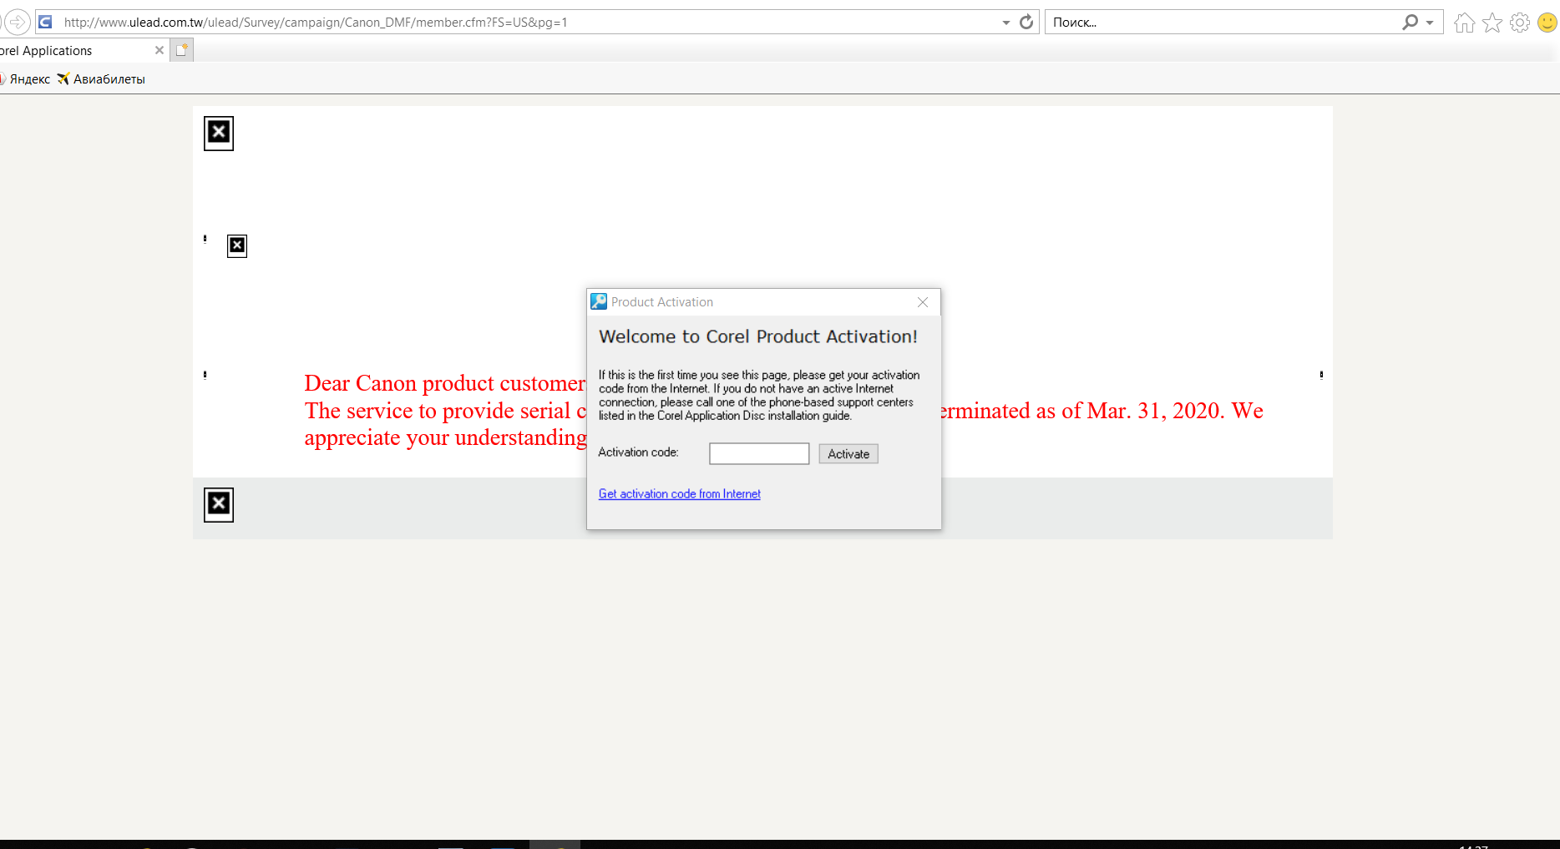Screen dimensions: 1560x849
Task: Open the address bar autocomplete dropdown arrow
Action: point(1006,23)
